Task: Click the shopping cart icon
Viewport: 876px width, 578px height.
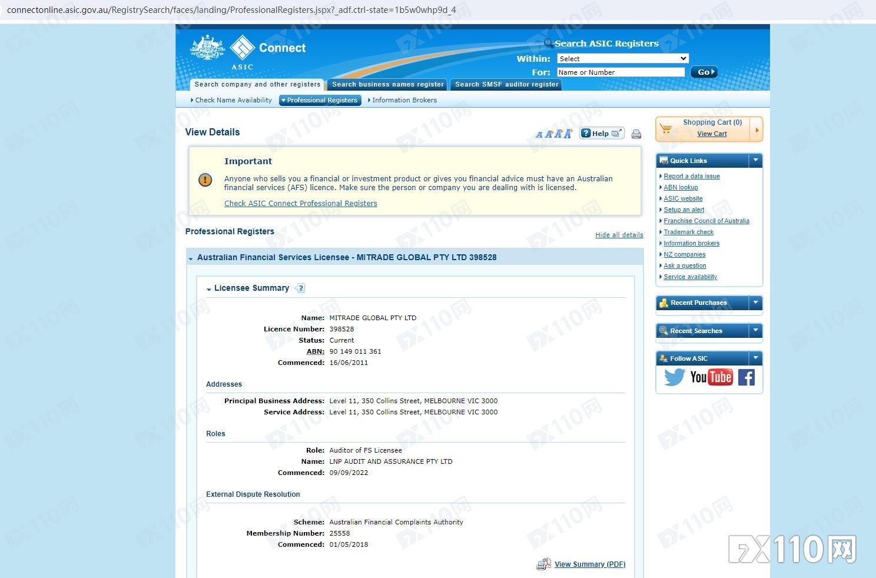Action: (666, 128)
